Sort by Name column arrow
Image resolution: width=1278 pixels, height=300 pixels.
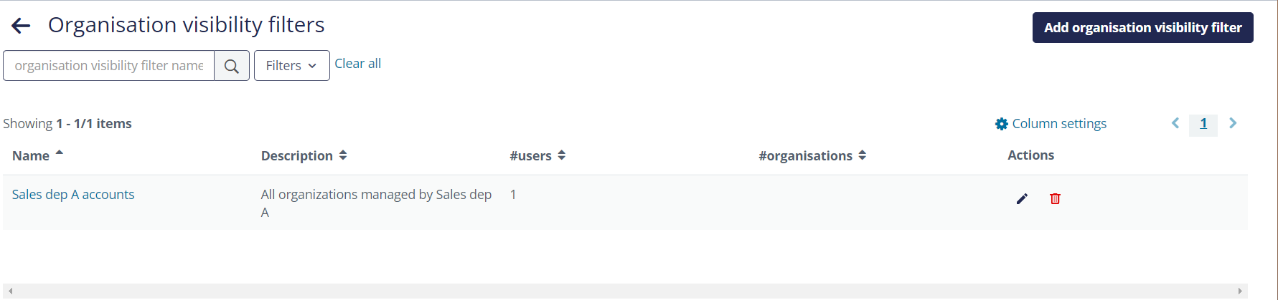tap(60, 153)
